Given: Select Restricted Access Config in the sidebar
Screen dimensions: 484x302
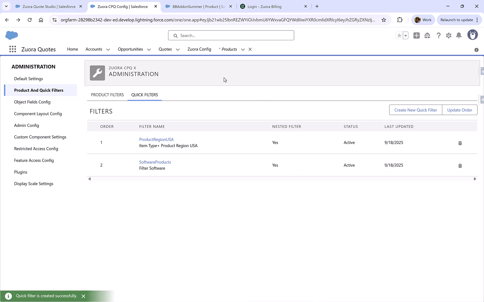Looking at the screenshot, I should pos(36,148).
